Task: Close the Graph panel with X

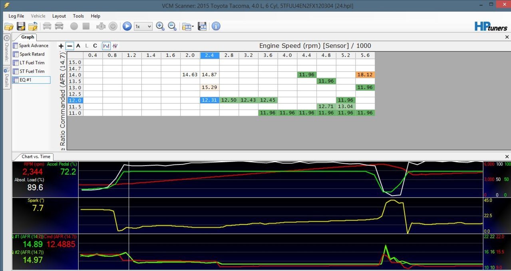Action: pyautogui.click(x=507, y=37)
